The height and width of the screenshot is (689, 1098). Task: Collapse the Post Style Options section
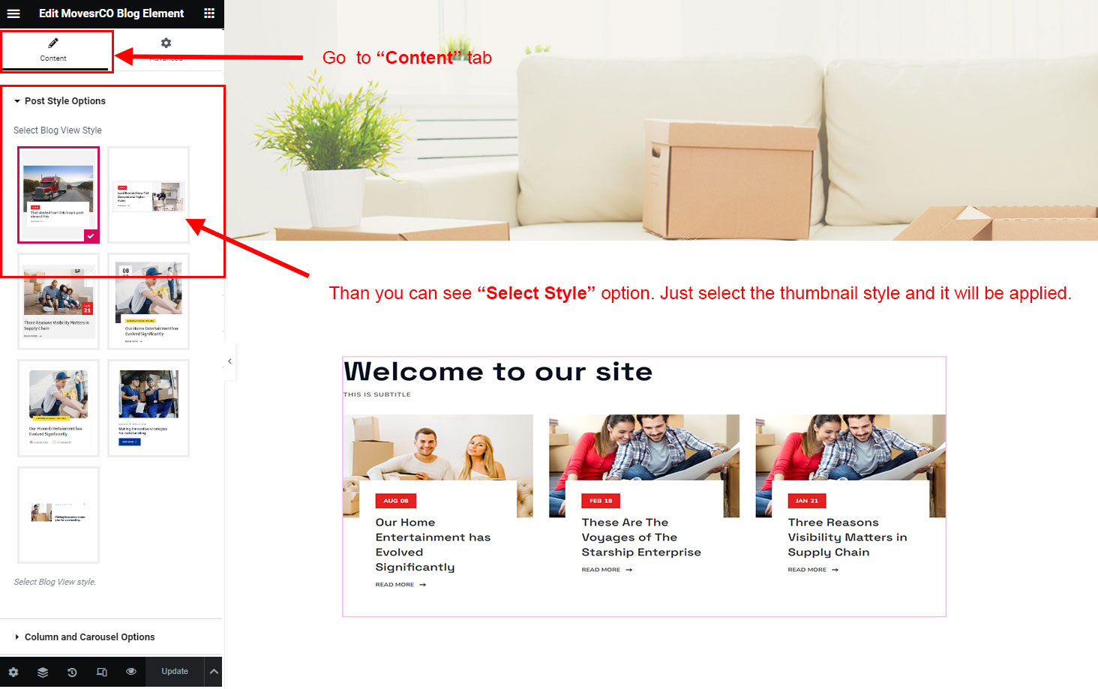[65, 101]
